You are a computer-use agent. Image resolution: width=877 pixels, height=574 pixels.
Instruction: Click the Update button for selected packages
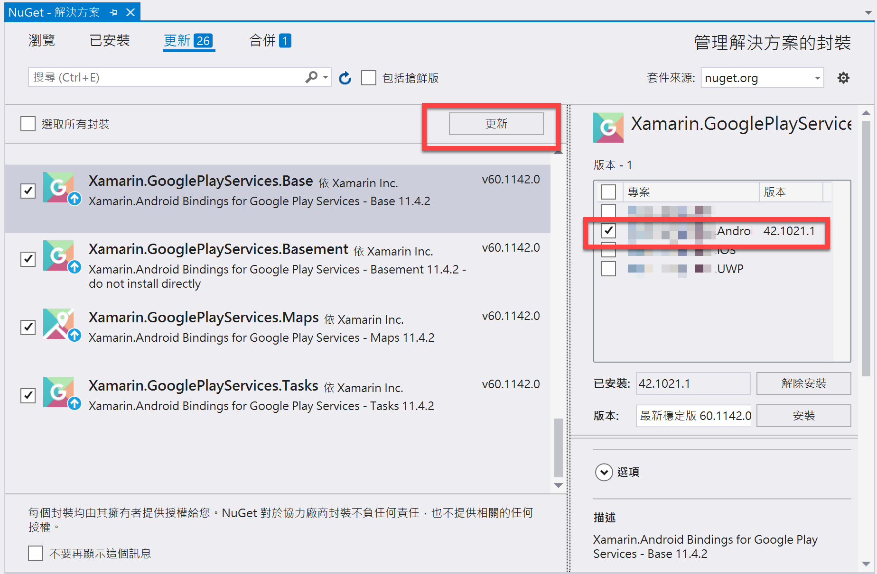point(496,124)
